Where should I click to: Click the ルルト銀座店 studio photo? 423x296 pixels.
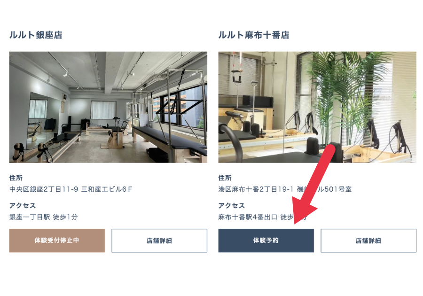click(108, 107)
